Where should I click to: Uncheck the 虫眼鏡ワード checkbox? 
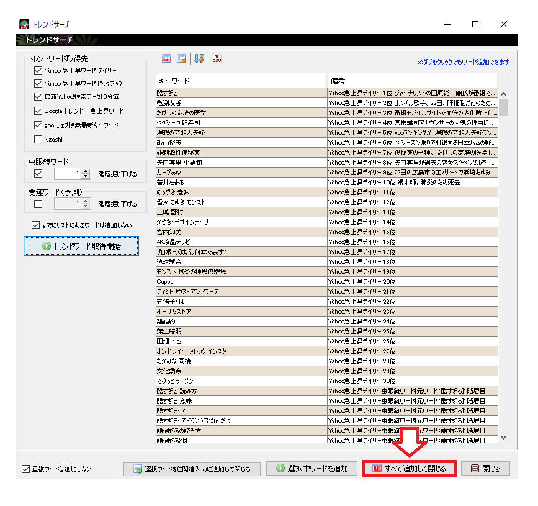[x=38, y=174]
